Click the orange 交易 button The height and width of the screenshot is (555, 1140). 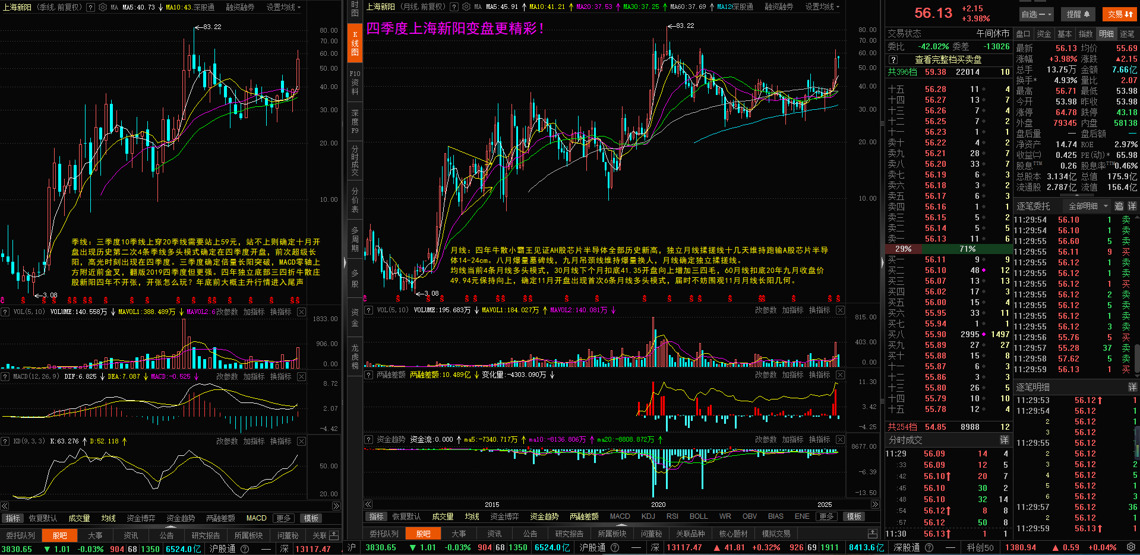pyautogui.click(x=1120, y=14)
